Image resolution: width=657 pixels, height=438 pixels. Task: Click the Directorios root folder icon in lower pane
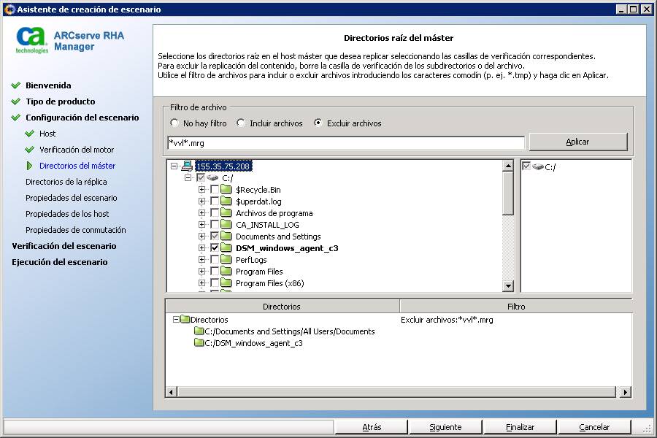185,320
